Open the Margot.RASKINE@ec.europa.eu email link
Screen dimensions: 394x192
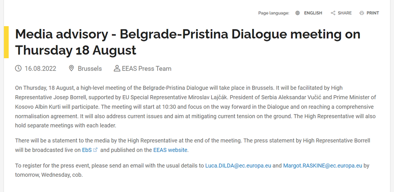point(322,165)
